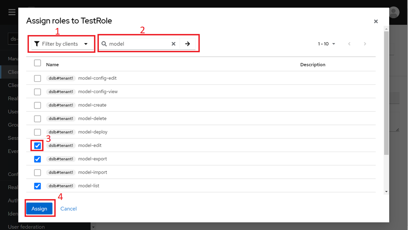
Task: Go to next page of roles
Action: pyautogui.click(x=365, y=44)
